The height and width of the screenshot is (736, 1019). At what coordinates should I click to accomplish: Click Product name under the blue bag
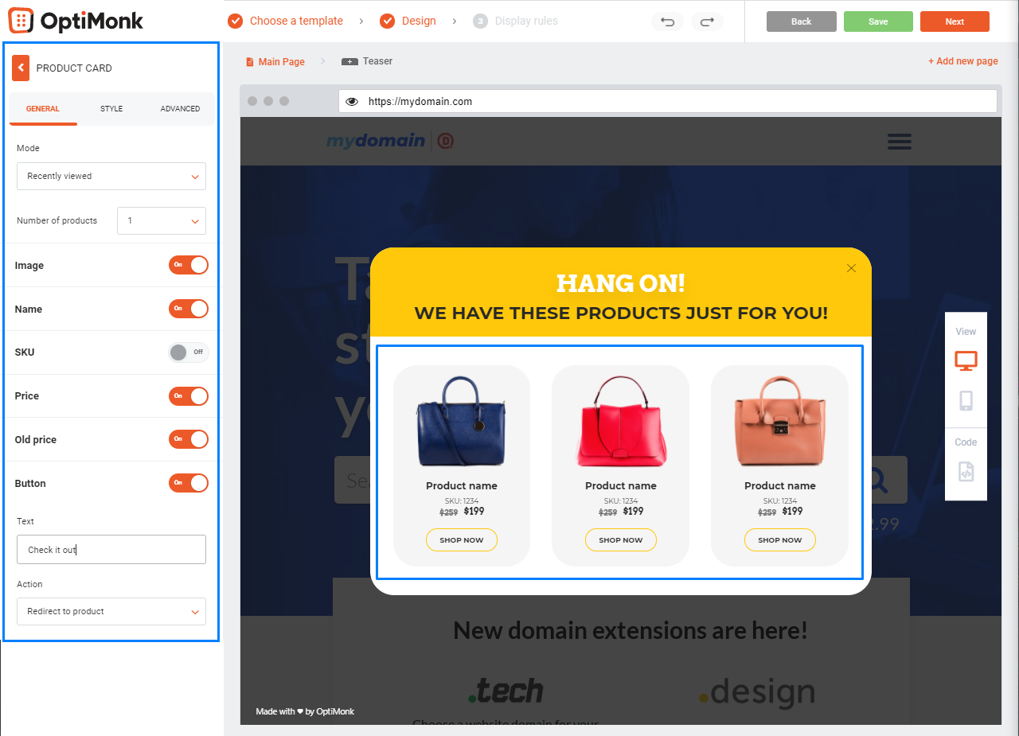(462, 486)
